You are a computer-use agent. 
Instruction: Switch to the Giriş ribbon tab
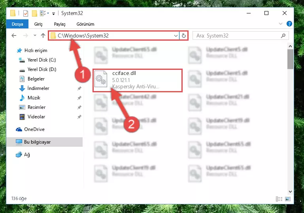[38, 24]
